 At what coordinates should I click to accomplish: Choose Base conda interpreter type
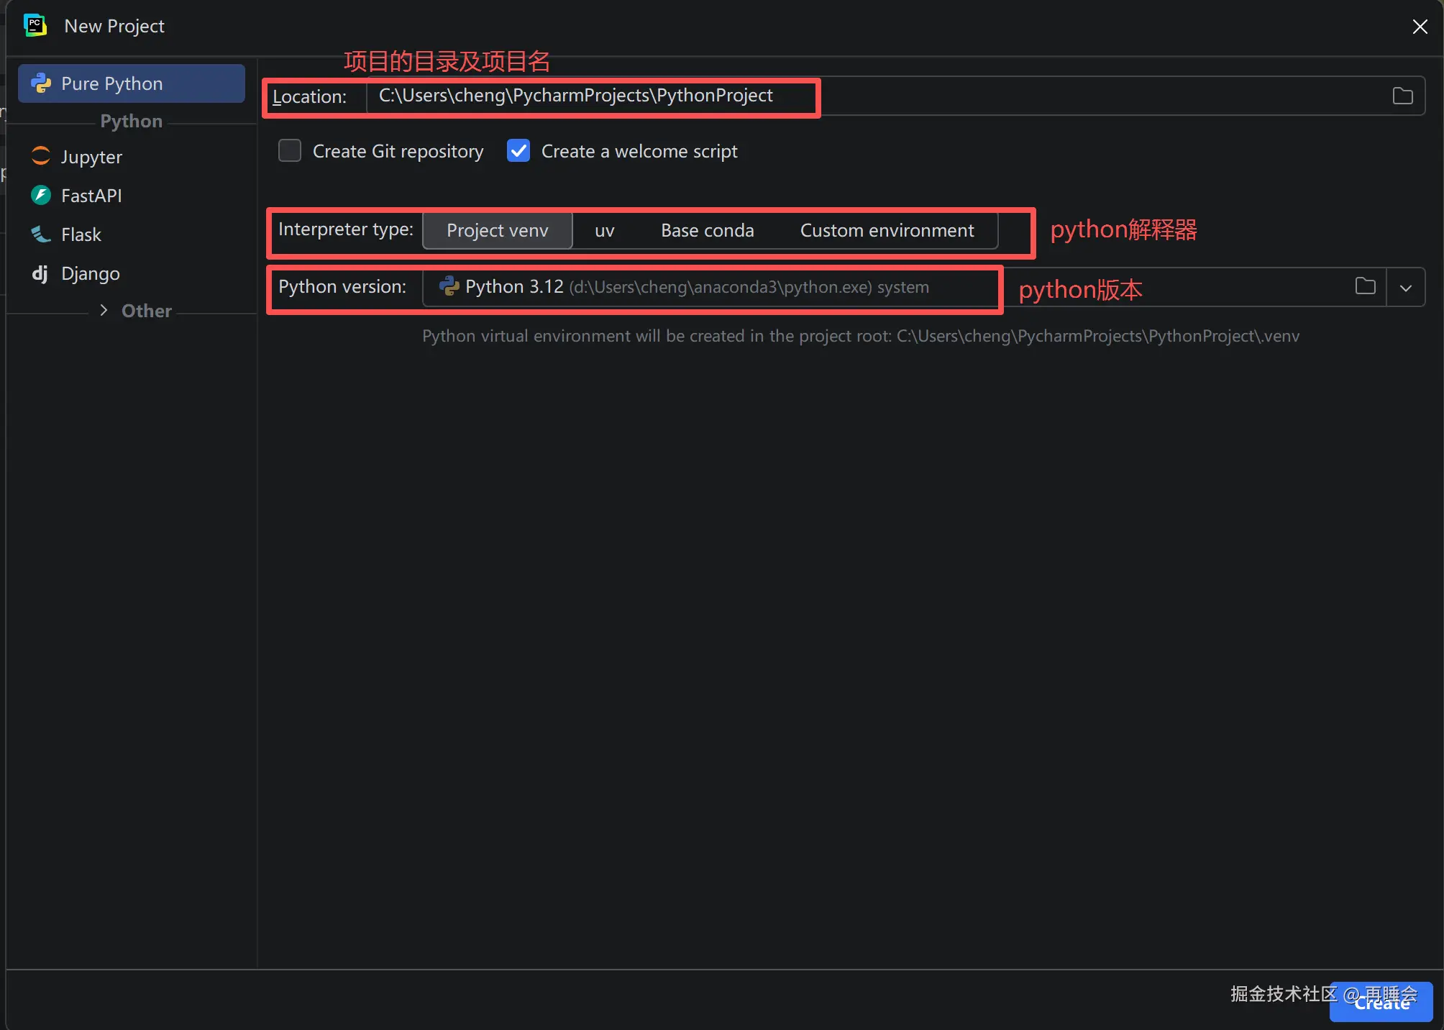tap(707, 230)
